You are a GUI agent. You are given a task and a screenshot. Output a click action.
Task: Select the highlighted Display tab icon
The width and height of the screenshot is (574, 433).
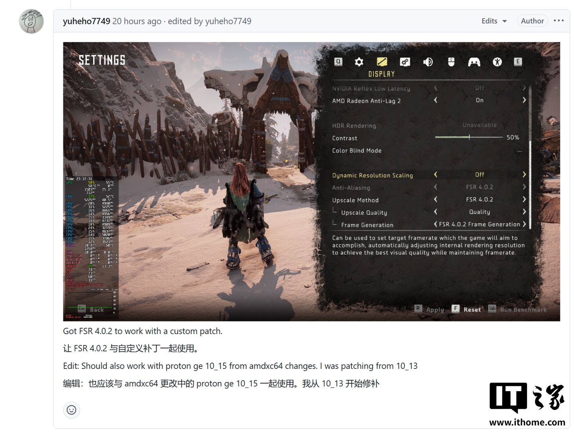tap(382, 62)
